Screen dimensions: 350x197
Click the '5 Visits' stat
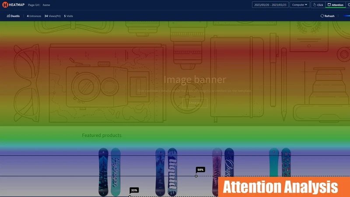[x=69, y=16]
